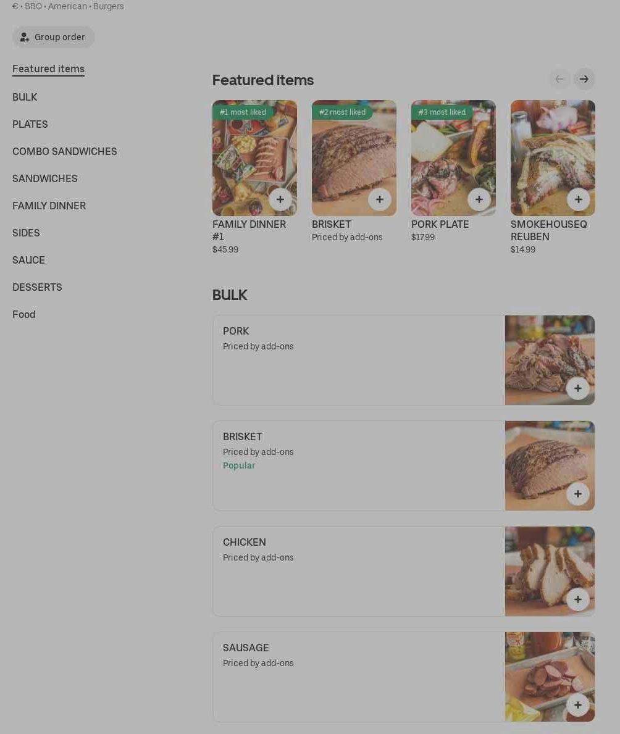
Task: Select DESSERTS in the sidebar
Action: 37,287
